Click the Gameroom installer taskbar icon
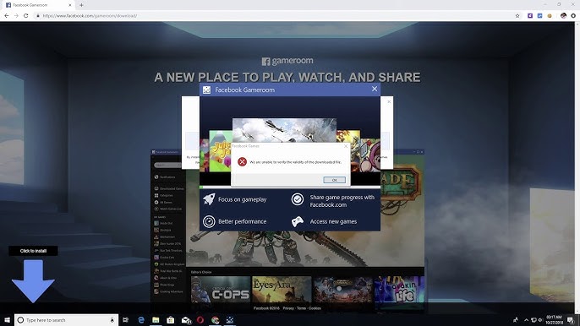 pyautogui.click(x=230, y=320)
